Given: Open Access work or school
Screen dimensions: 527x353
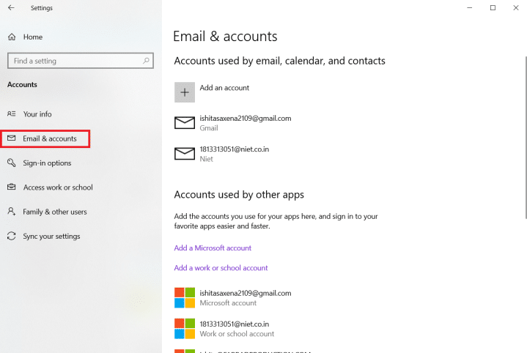Looking at the screenshot, I should point(58,187).
